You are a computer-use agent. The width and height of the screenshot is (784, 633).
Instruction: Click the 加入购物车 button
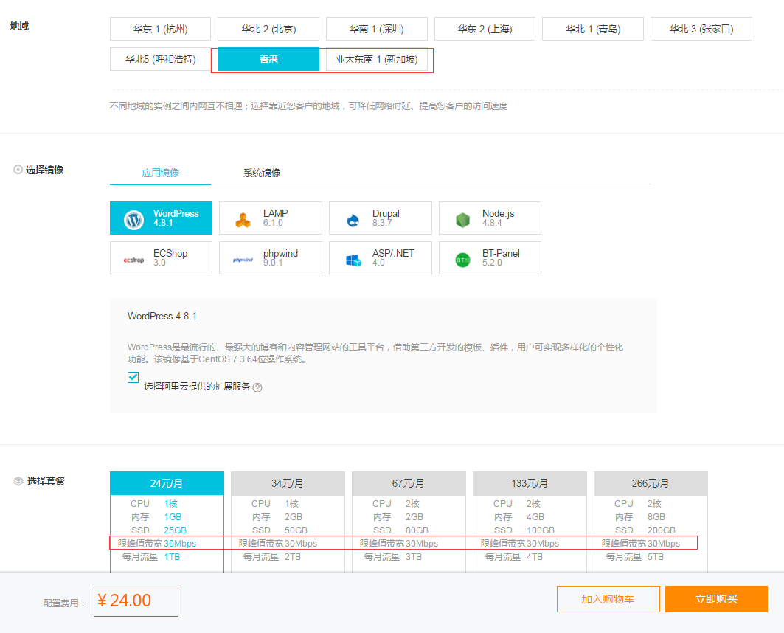[x=608, y=599]
